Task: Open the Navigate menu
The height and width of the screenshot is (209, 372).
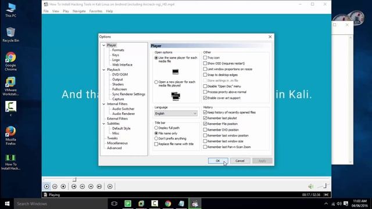Action: pyautogui.click(x=79, y=11)
